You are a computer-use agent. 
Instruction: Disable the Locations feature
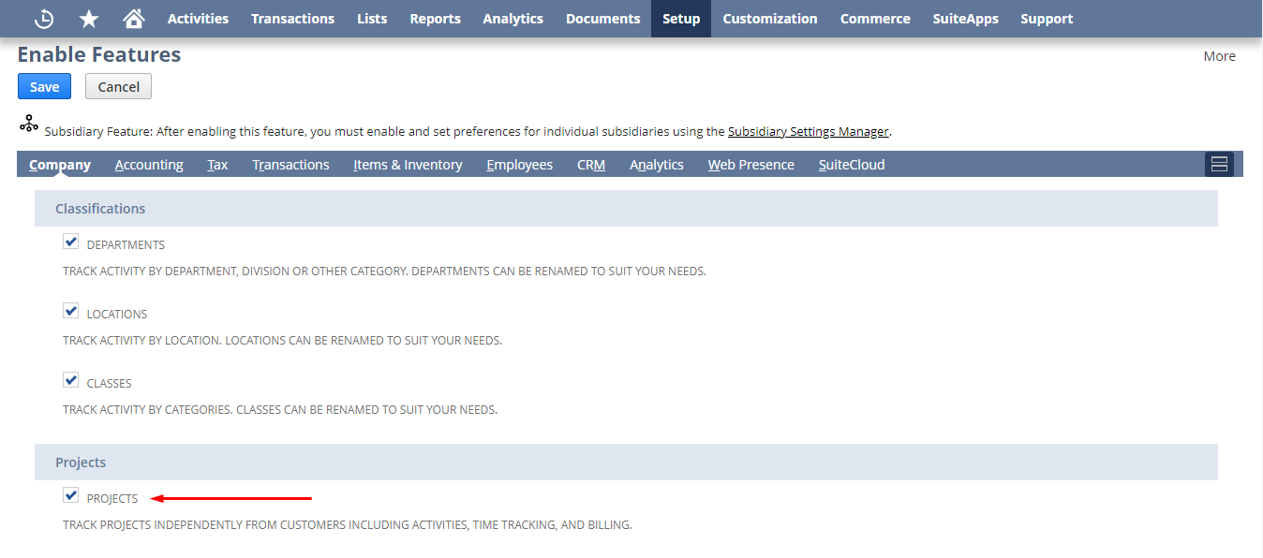70,310
